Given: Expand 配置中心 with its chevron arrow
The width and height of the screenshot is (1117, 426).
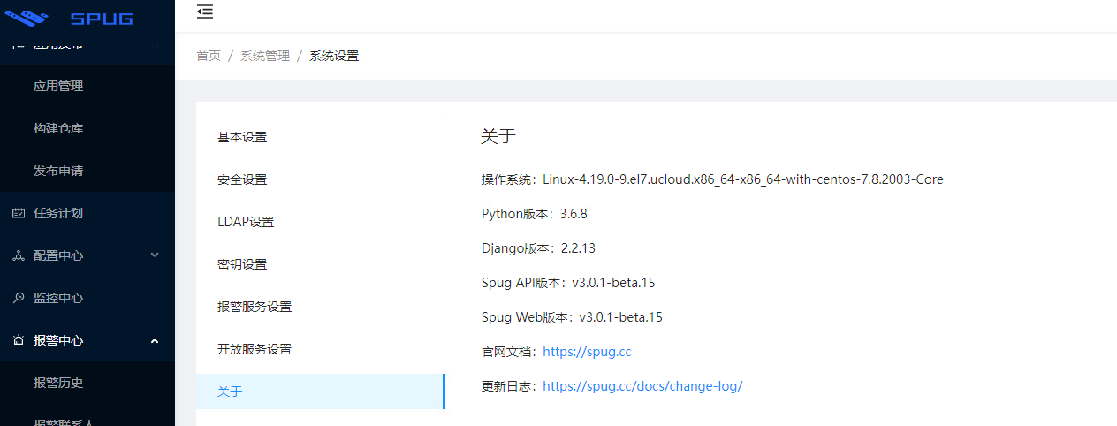Looking at the screenshot, I should pos(155,255).
